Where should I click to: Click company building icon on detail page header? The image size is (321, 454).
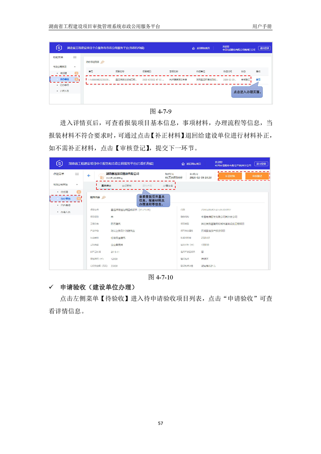click(x=102, y=176)
